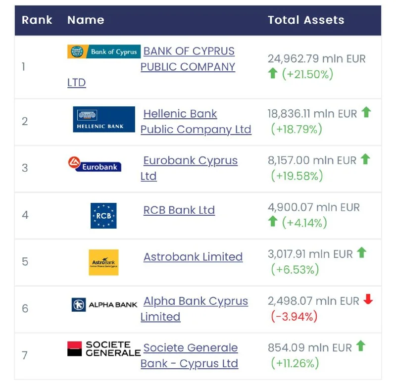This screenshot has height=387, width=396.
Task: Click red down arrow for Alpha Bank
Action: (368, 299)
